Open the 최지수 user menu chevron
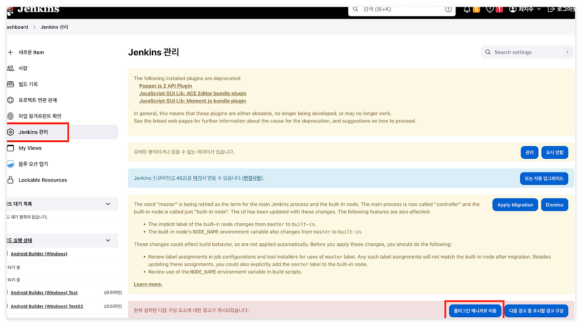This screenshot has width=582, height=325. coord(539,9)
